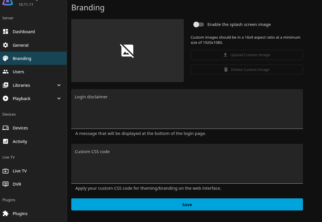Click the 'Enable the splash screen image' label

[239, 25]
